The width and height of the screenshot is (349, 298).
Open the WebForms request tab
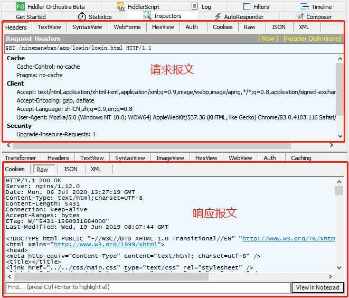pyautogui.click(x=127, y=27)
